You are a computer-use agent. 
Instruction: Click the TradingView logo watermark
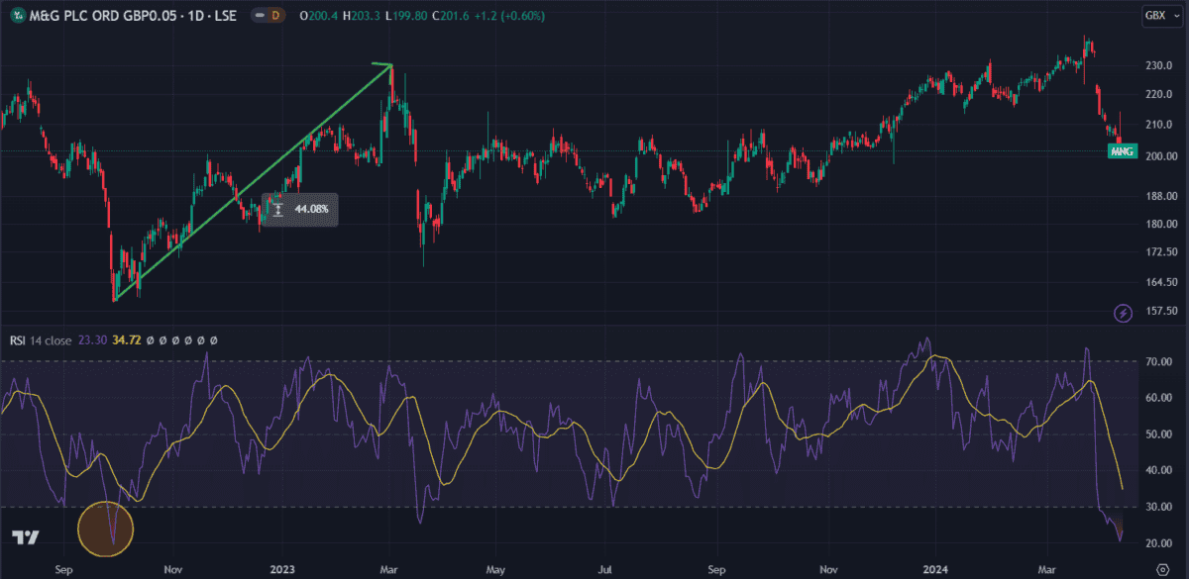26,537
